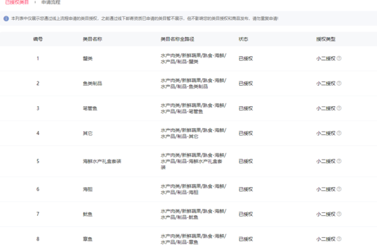Click the question-mark icon in the 海胆 row
The width and height of the screenshot is (377, 248).
click(339, 189)
